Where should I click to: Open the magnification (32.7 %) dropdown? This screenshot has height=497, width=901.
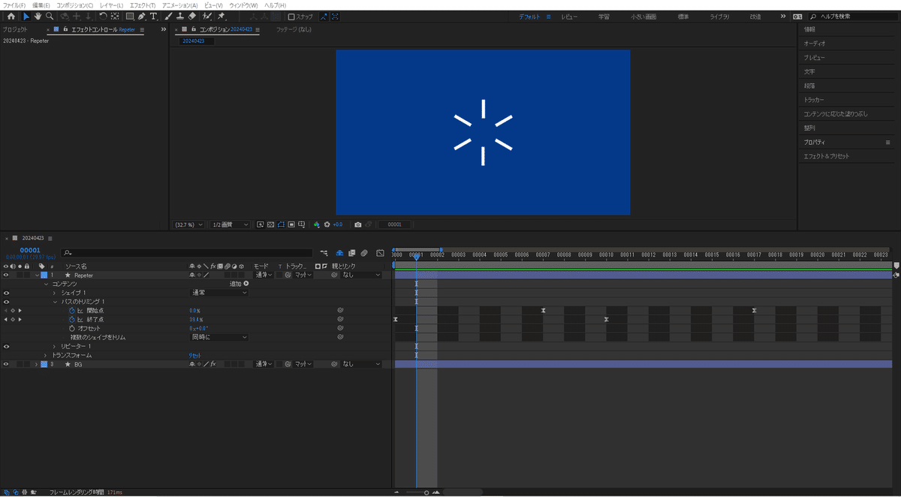point(188,224)
